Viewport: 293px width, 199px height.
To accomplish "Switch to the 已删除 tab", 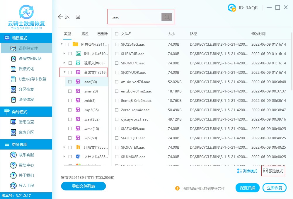I will (x=102, y=34).
